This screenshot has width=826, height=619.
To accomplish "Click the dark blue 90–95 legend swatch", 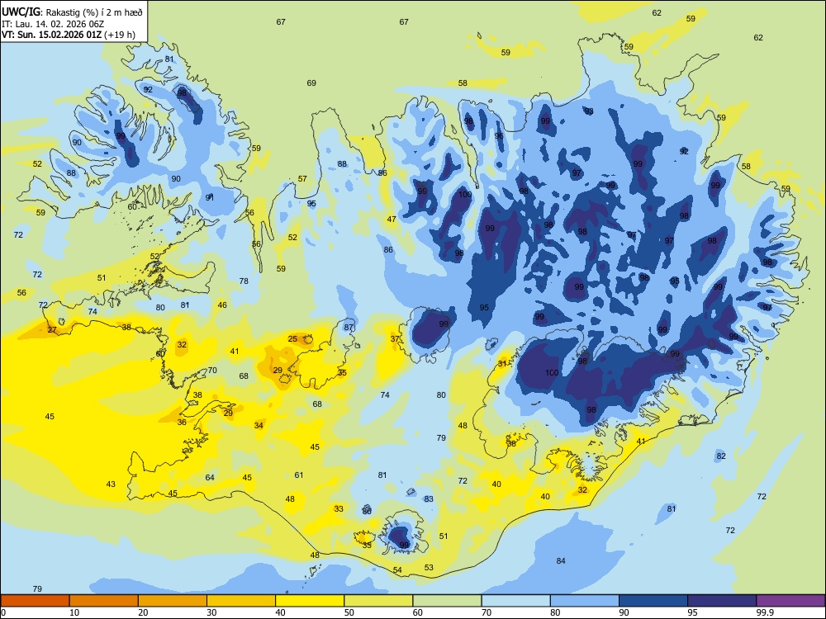I will pos(653,601).
